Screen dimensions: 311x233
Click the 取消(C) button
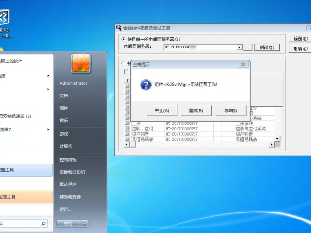(x=300, y=49)
